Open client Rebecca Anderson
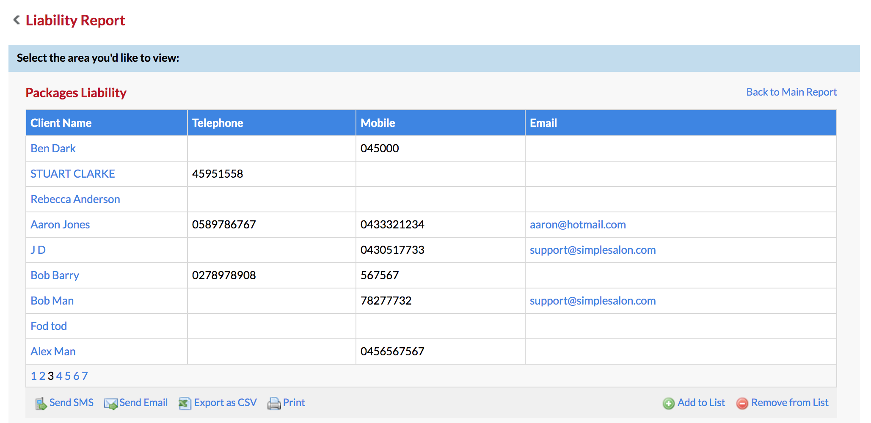 (x=75, y=199)
